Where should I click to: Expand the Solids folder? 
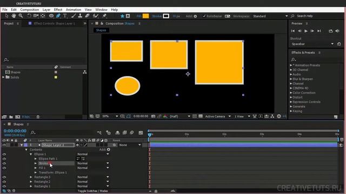3,77
